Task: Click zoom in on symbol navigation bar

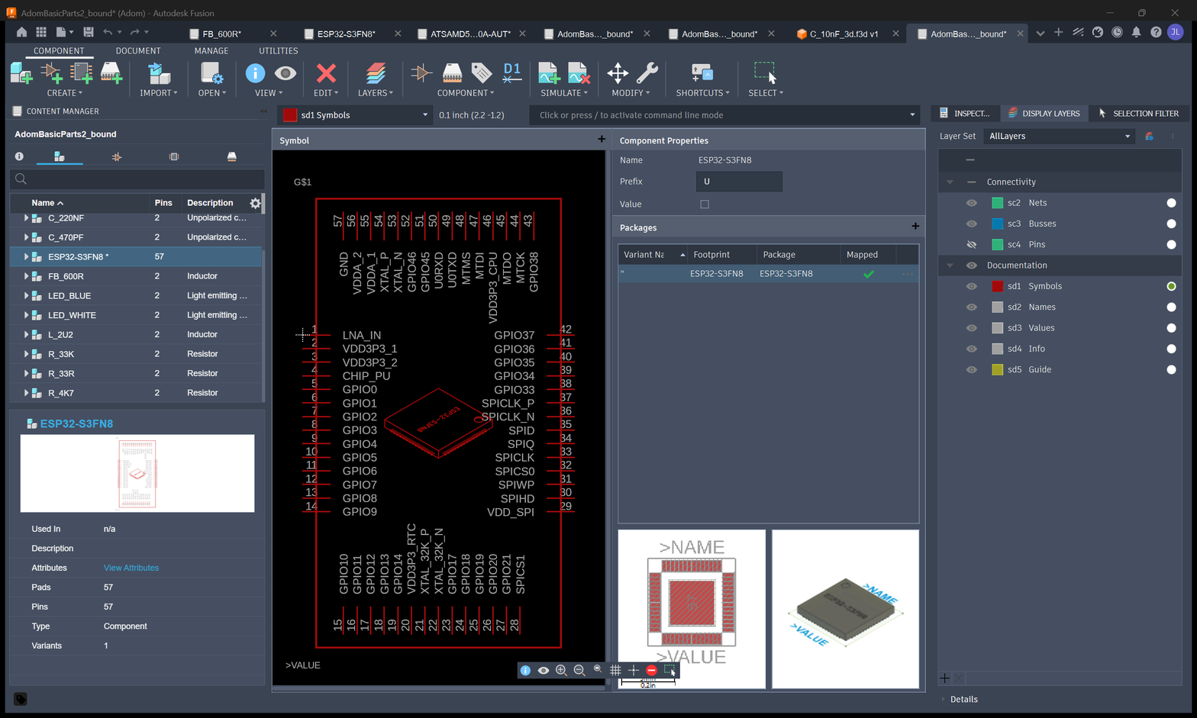Action: click(561, 670)
